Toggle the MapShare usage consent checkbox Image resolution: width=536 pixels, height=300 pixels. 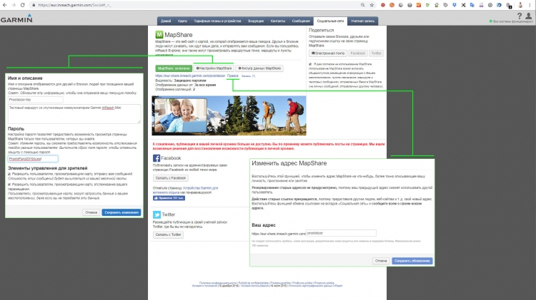tap(310, 64)
